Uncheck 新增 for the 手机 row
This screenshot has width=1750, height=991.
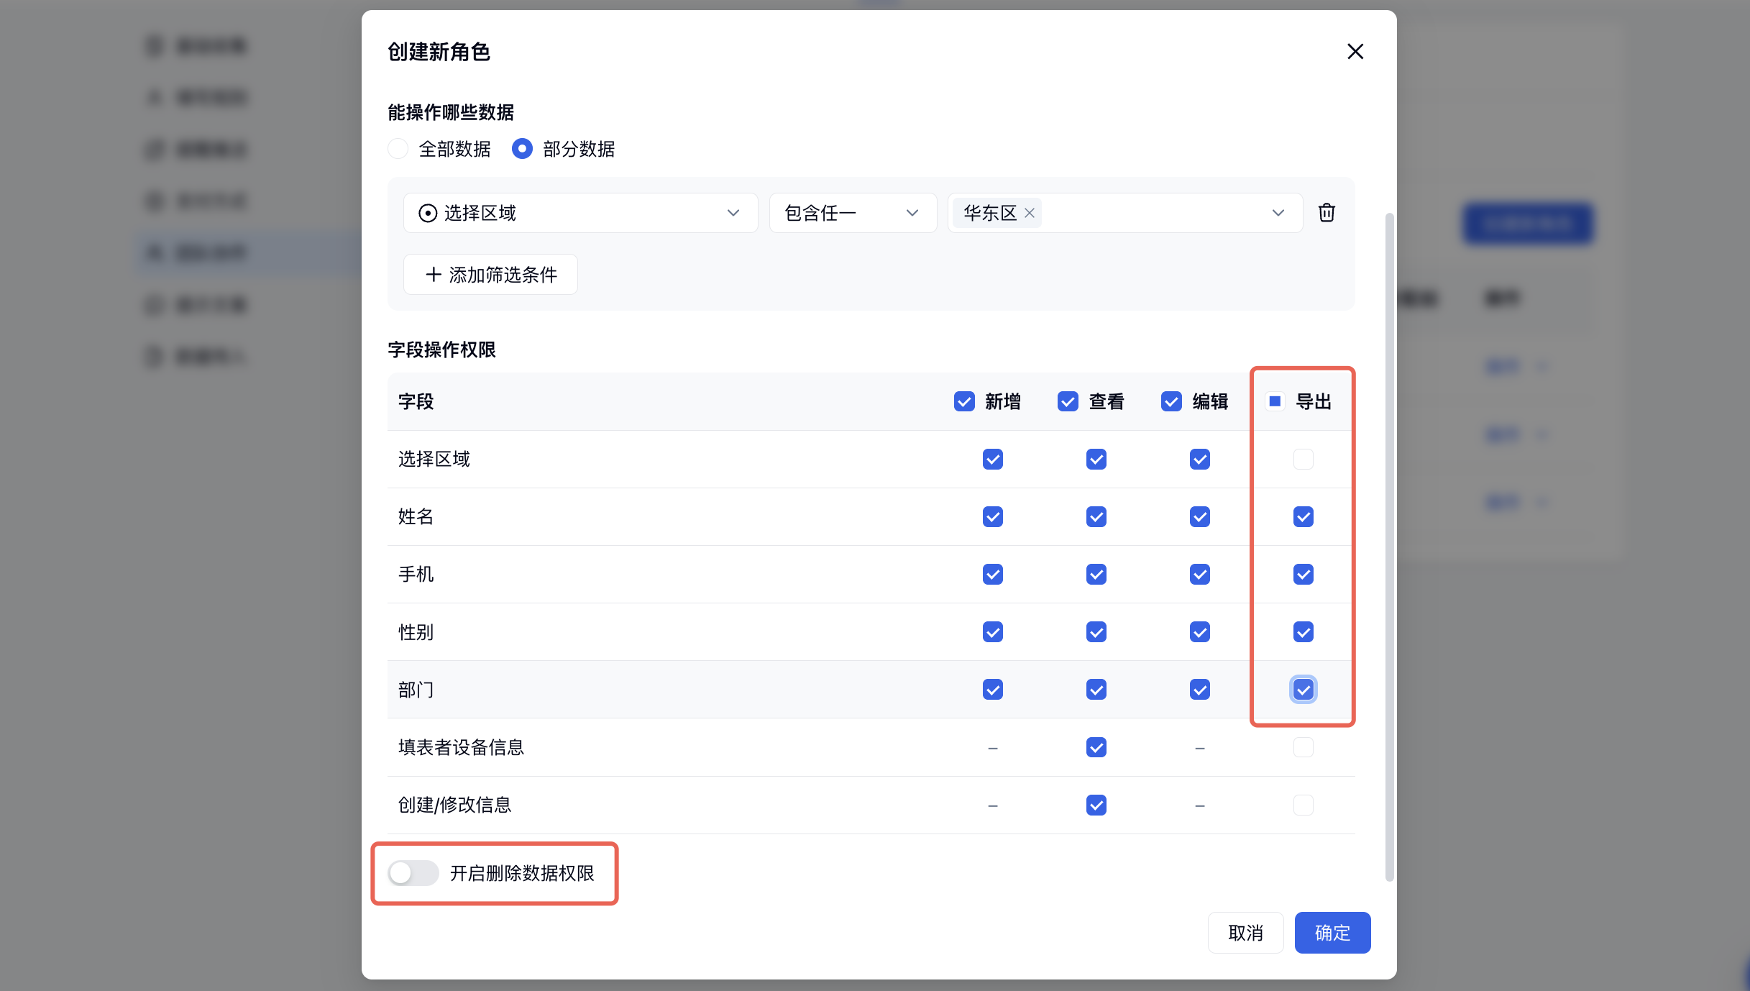(x=993, y=574)
